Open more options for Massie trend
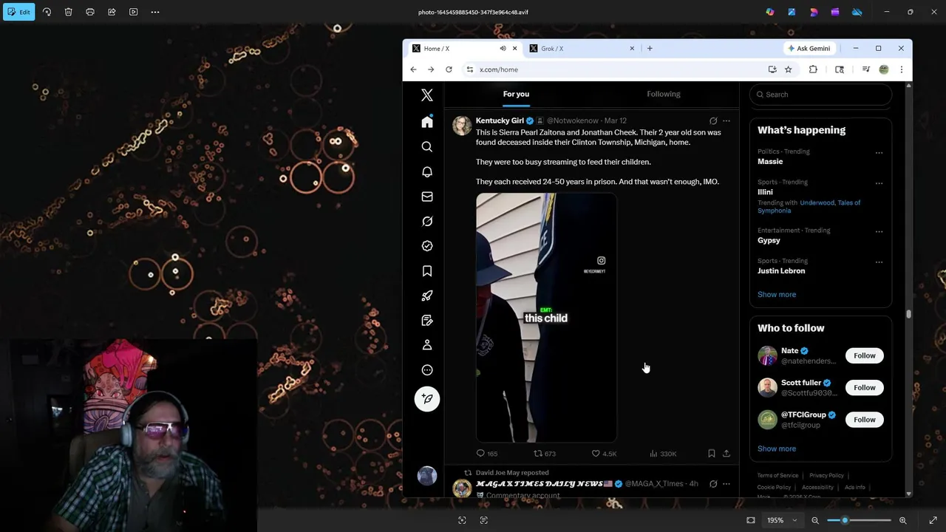Image resolution: width=946 pixels, height=532 pixels. coord(879,153)
